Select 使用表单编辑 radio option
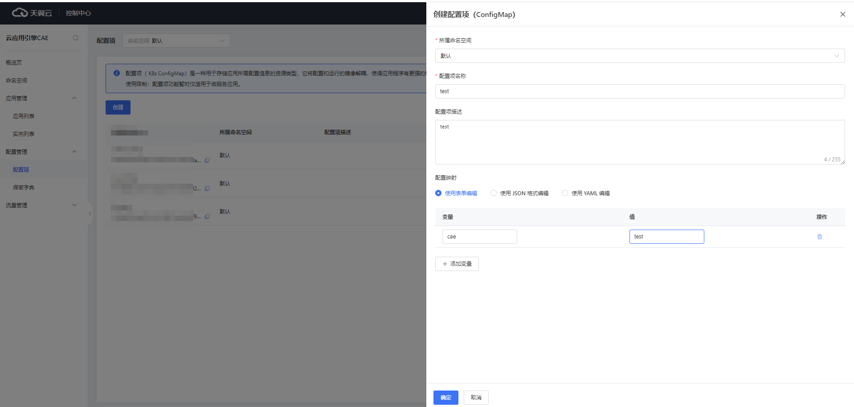Image resolution: width=854 pixels, height=407 pixels. coord(438,193)
